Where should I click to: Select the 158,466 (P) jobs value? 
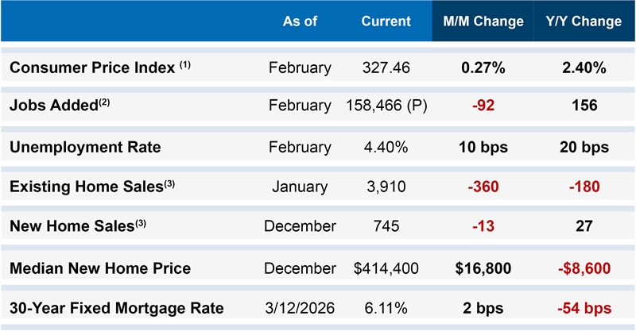pos(387,105)
